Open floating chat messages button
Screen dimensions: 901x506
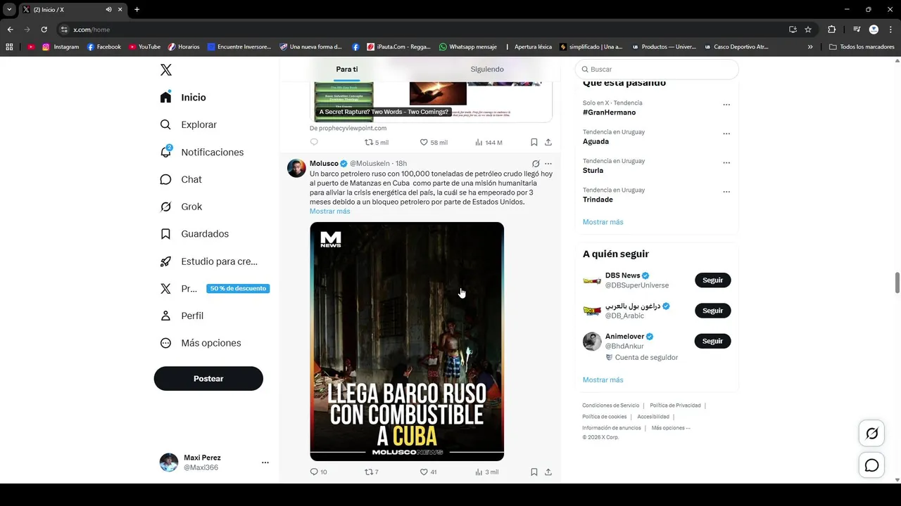tap(871, 465)
